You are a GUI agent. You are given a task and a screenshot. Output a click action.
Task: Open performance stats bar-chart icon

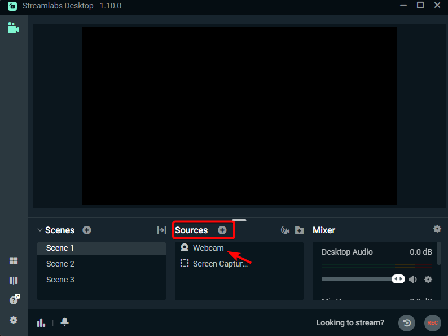click(41, 323)
